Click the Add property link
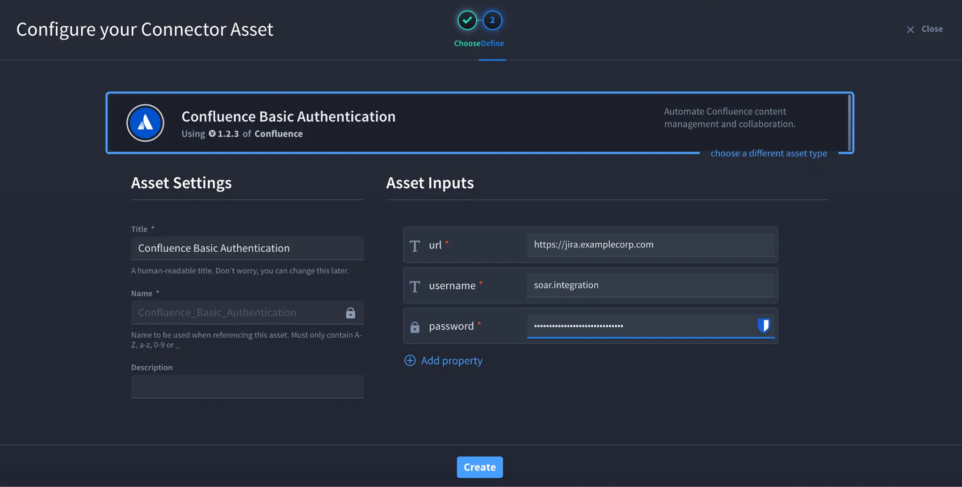This screenshot has width=962, height=487. pyautogui.click(x=451, y=361)
